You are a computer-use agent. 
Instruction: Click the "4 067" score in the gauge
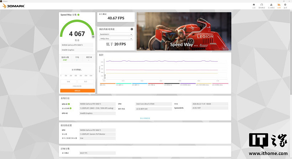(77, 34)
